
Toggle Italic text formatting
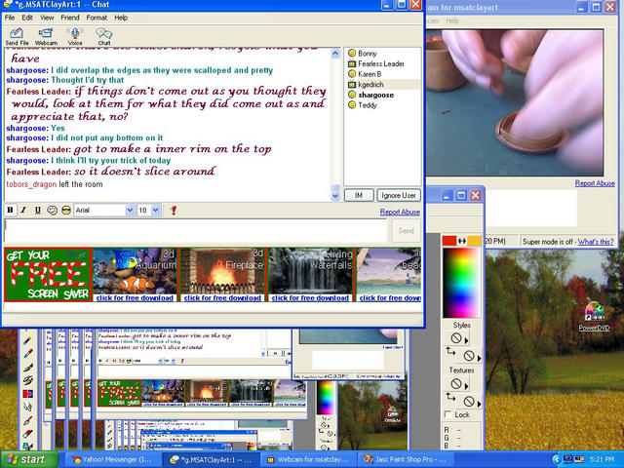pyautogui.click(x=23, y=211)
